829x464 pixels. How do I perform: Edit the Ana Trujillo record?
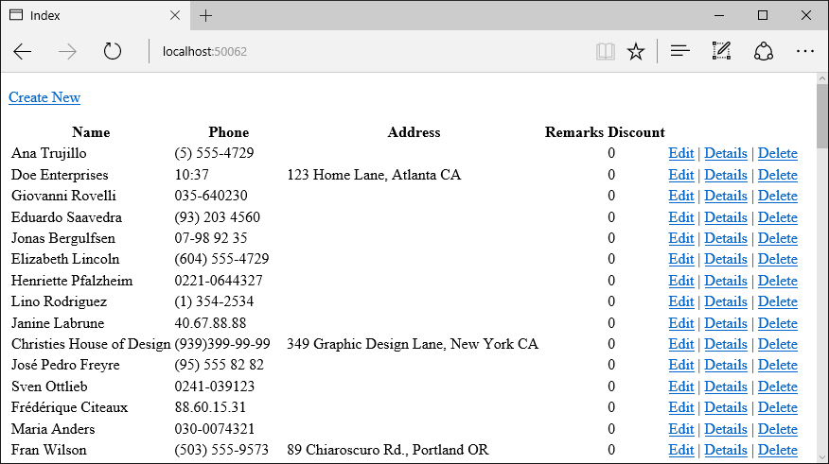[681, 153]
